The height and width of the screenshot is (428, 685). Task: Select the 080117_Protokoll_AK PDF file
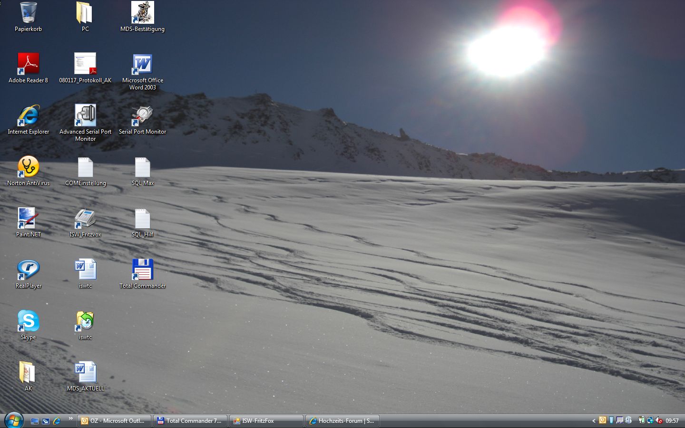pyautogui.click(x=85, y=65)
